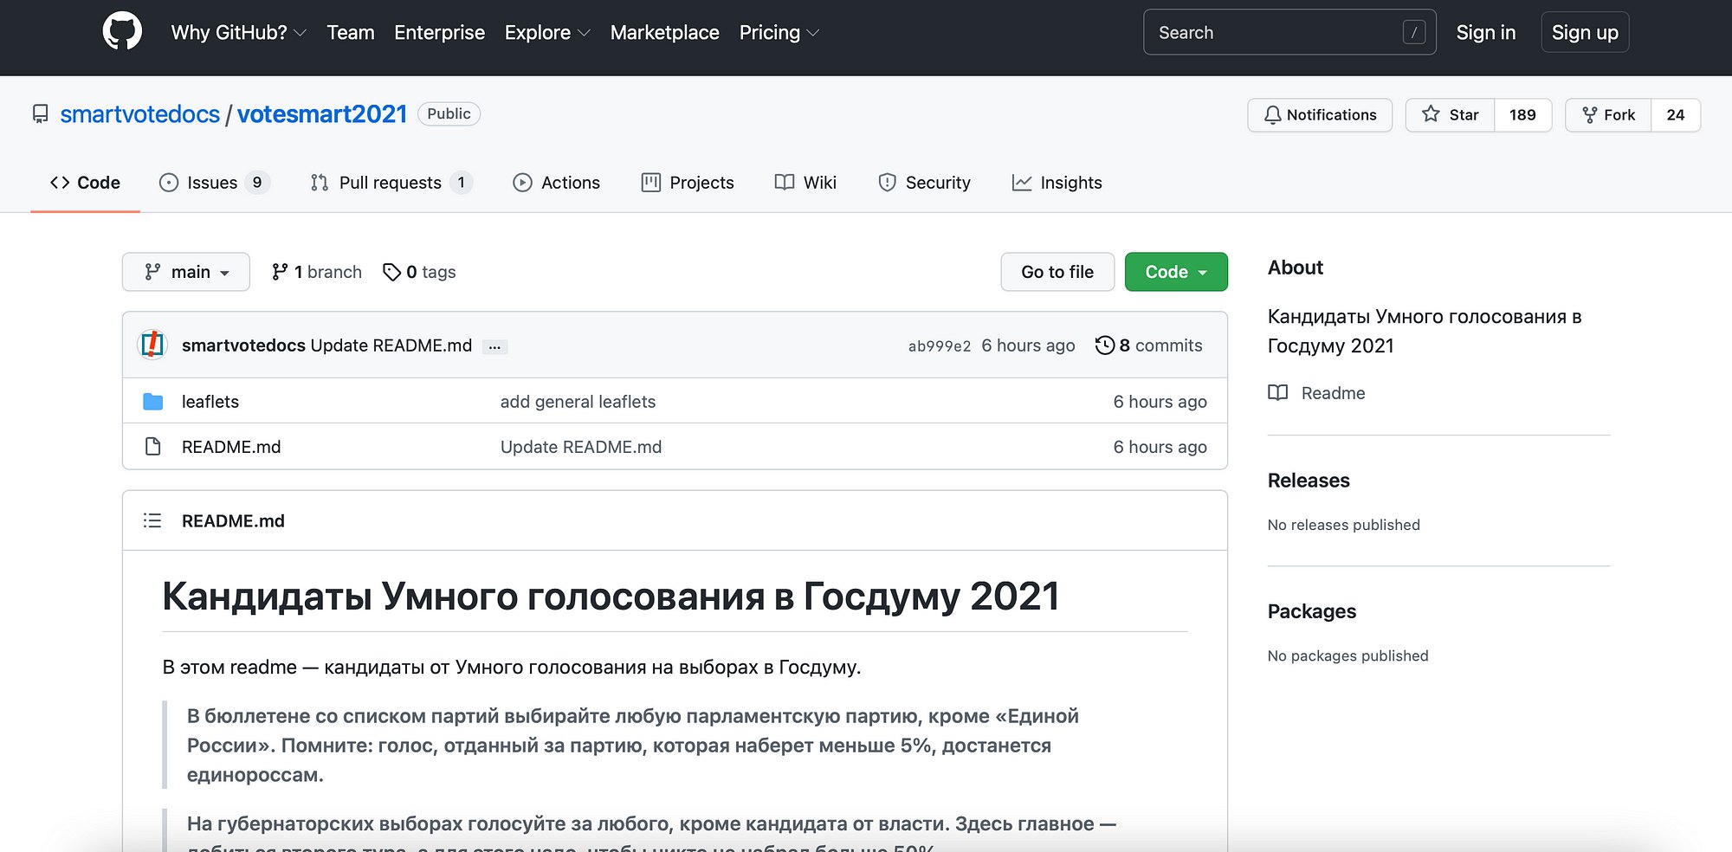Open the Packages sidebar heading
This screenshot has width=1732, height=852.
click(1312, 611)
